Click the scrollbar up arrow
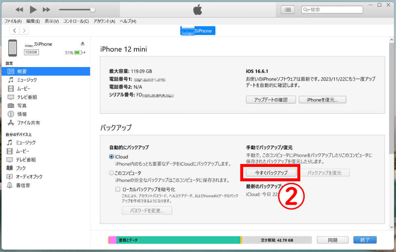This screenshot has width=396, height=252. pyautogui.click(x=392, y=39)
